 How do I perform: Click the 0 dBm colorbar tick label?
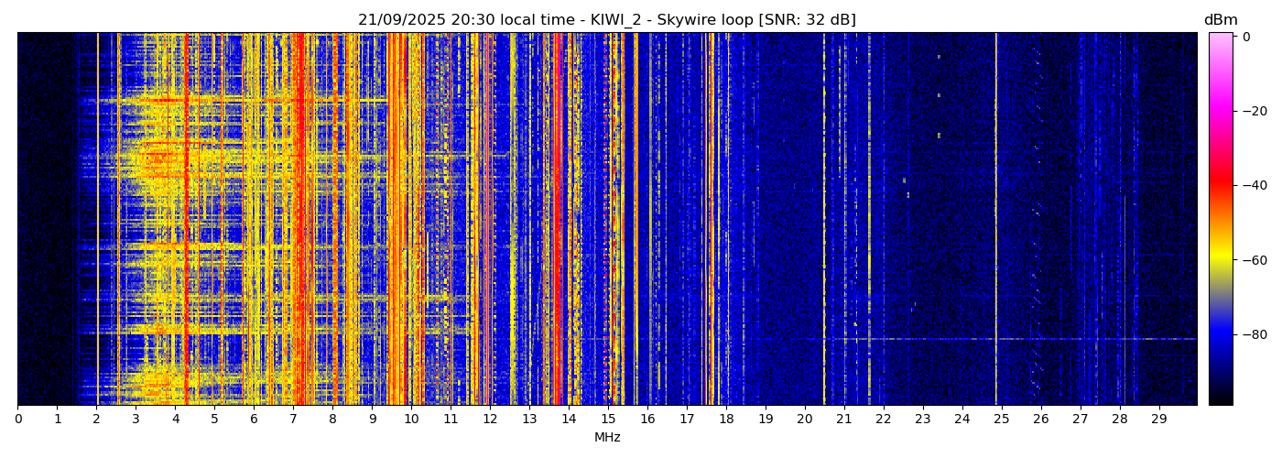(x=1246, y=37)
